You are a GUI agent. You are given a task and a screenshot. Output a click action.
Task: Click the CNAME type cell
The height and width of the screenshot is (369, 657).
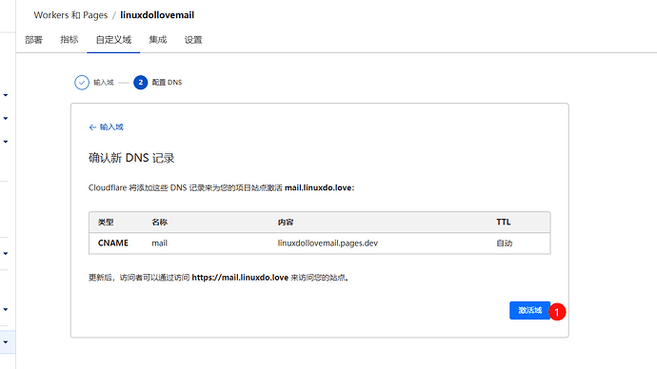(113, 243)
